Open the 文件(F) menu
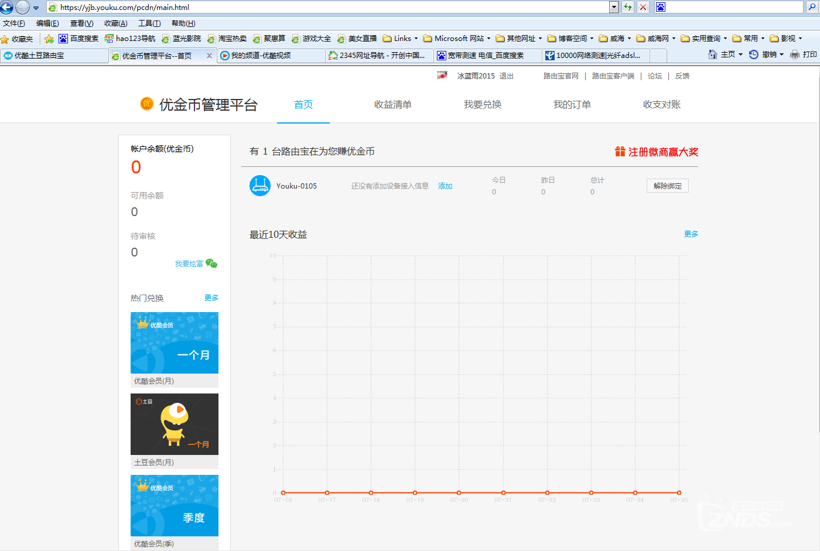Screen dimensions: 820x551 coord(14,23)
